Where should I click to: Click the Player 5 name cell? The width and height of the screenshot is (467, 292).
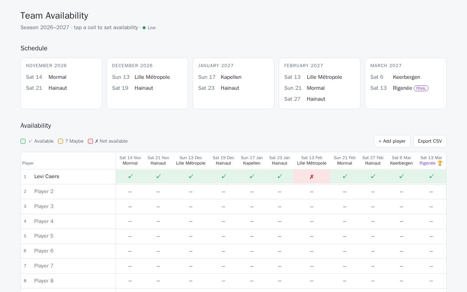[x=68, y=236]
